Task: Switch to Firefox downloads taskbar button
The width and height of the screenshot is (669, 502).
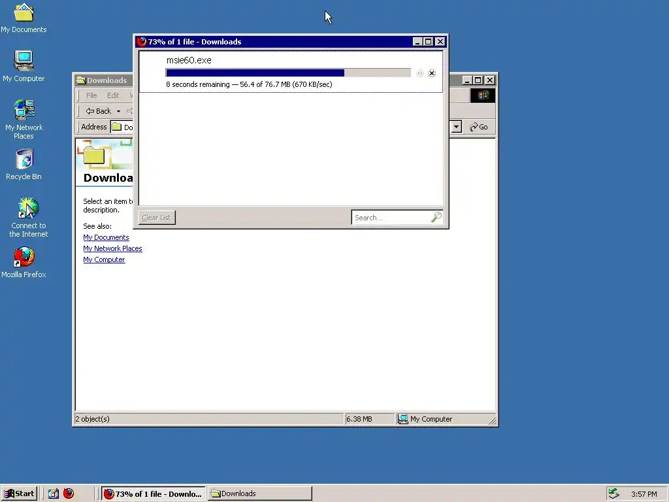Action: point(154,494)
